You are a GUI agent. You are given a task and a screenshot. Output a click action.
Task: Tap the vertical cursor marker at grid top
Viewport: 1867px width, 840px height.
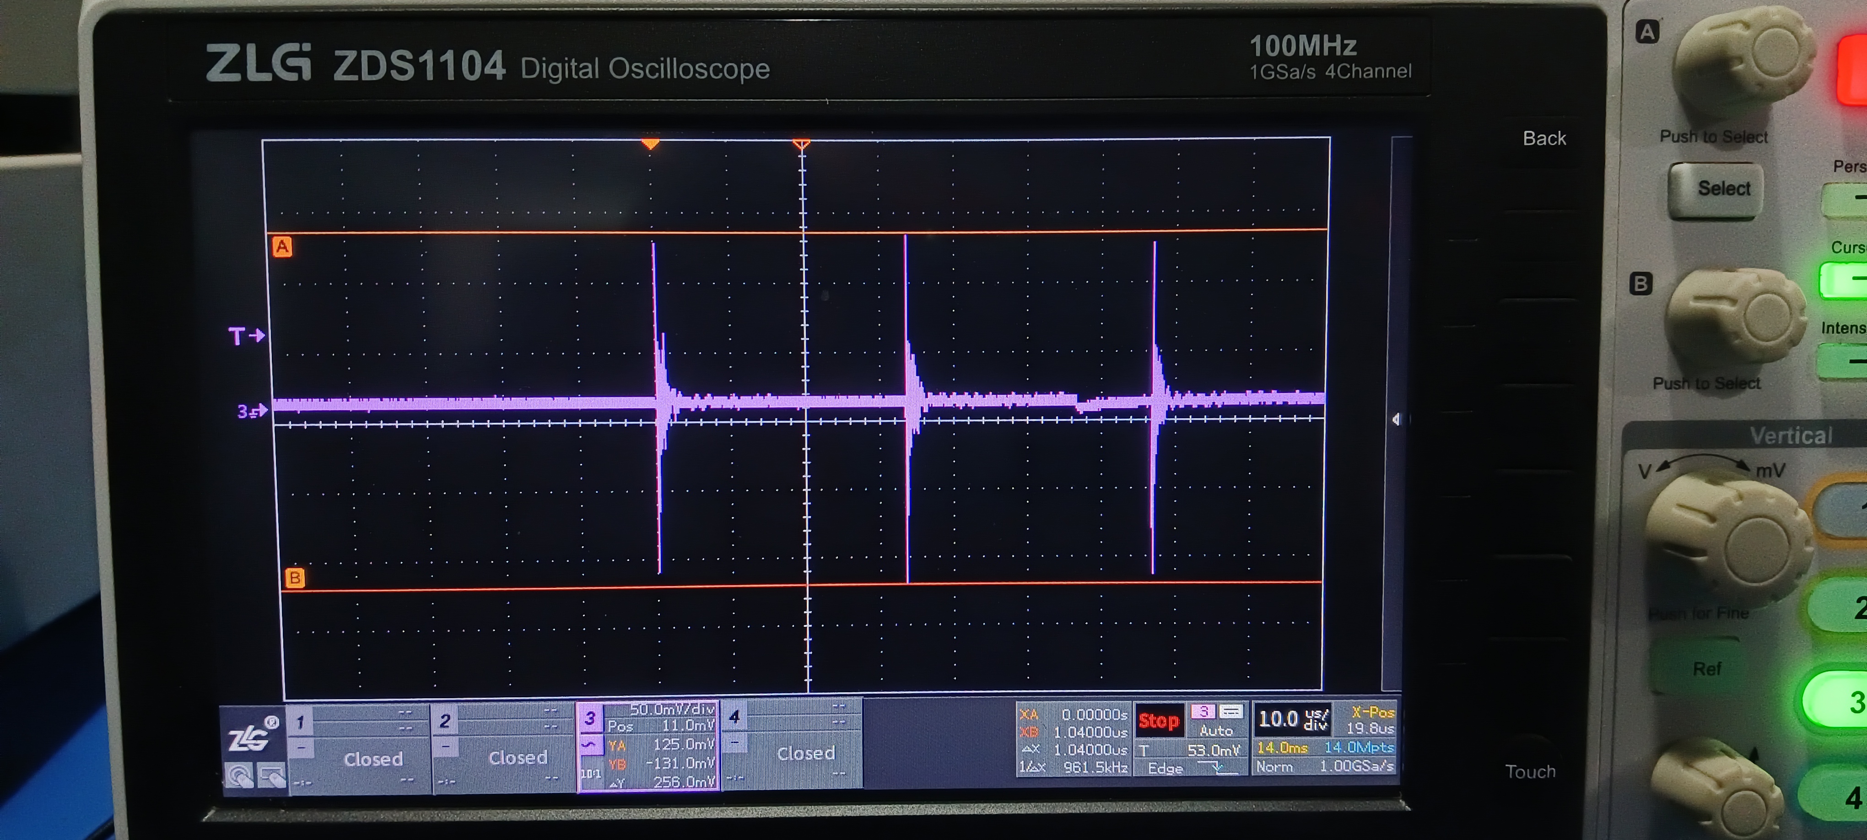pyautogui.click(x=801, y=145)
